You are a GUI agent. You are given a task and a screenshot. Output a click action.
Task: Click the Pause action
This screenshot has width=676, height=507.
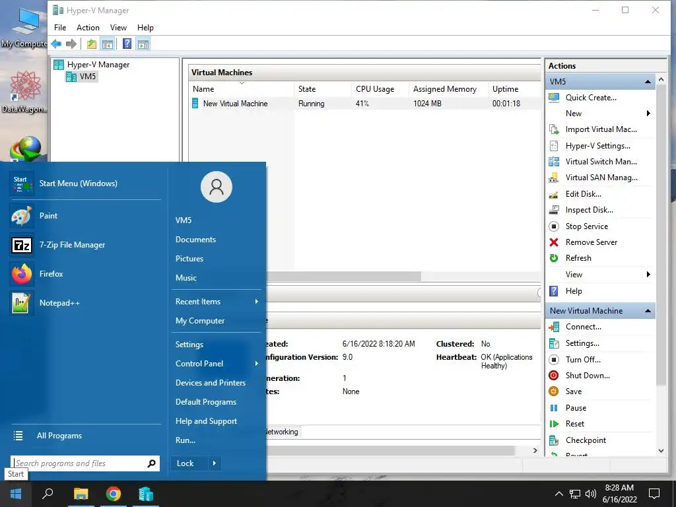(576, 408)
